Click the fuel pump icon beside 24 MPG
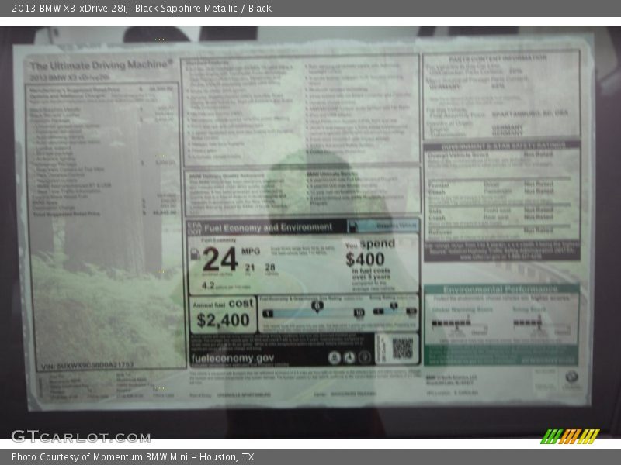 [x=196, y=254]
